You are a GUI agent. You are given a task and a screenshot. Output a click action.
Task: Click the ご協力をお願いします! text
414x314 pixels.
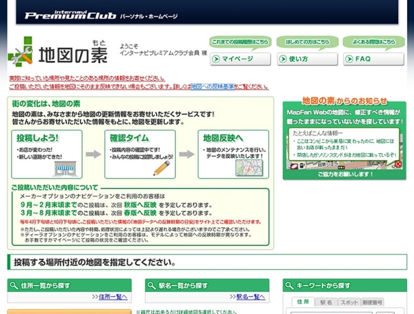point(346,175)
